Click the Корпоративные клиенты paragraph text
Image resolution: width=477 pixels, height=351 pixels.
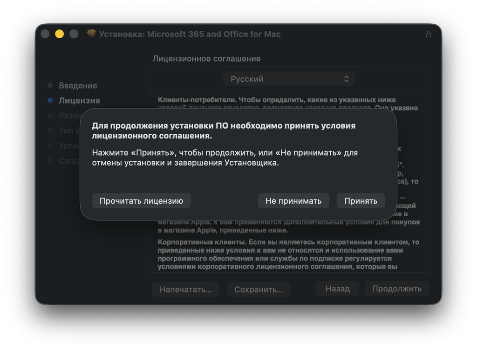coord(288,254)
